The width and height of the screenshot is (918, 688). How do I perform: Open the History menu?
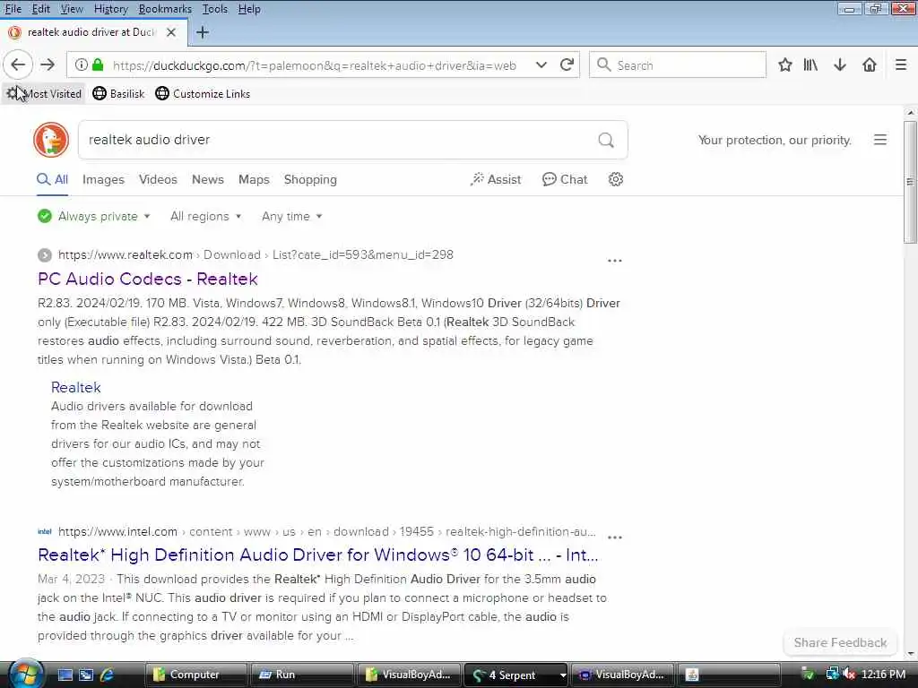point(110,9)
